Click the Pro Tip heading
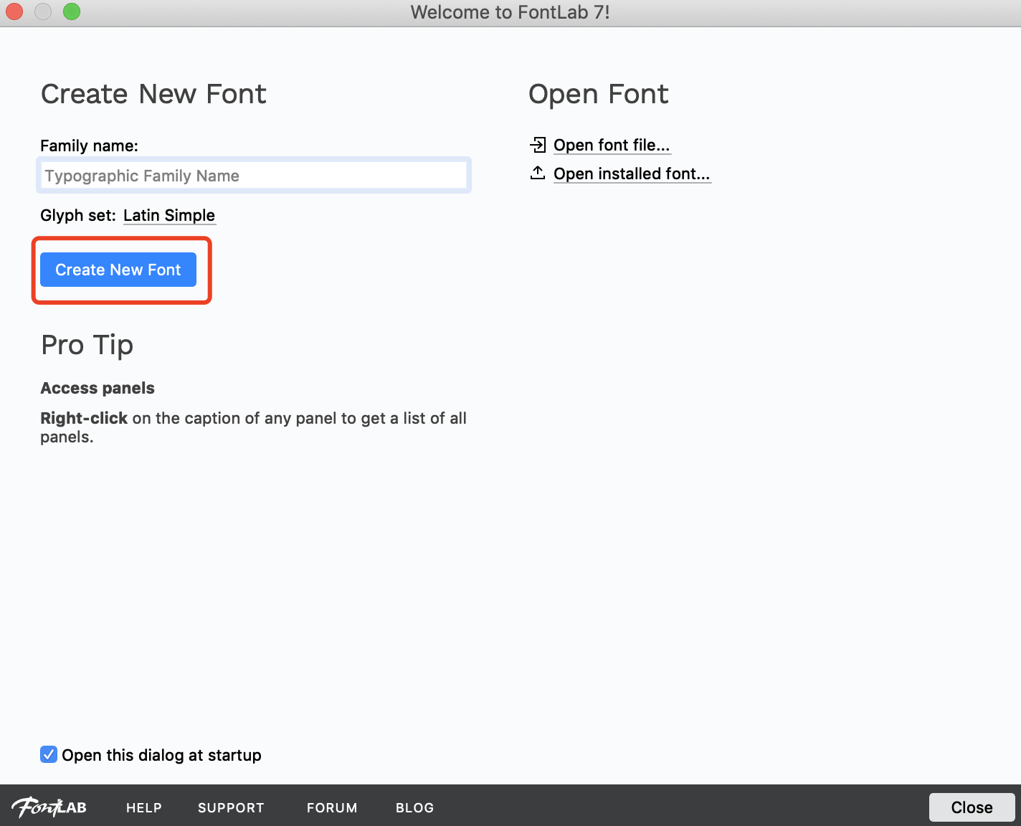1021x826 pixels. pos(87,345)
